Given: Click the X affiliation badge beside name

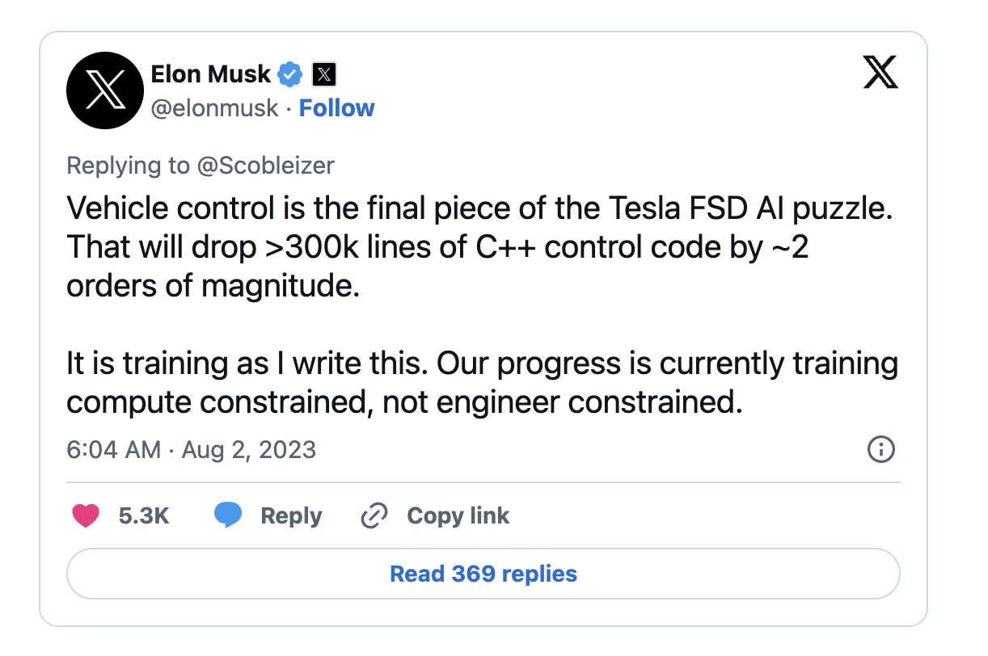Looking at the screenshot, I should click(x=323, y=75).
